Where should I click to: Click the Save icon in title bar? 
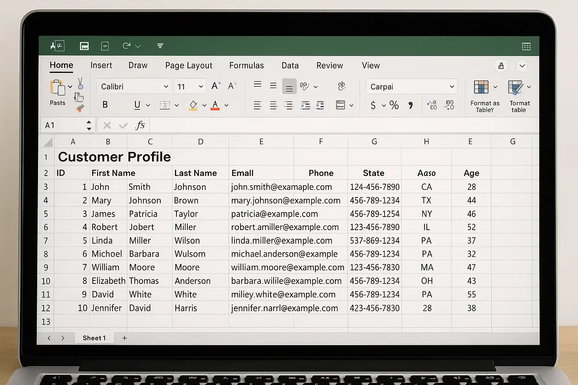[x=84, y=46]
